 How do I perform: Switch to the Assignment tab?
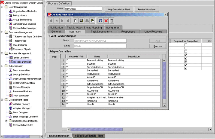tap(113, 28)
